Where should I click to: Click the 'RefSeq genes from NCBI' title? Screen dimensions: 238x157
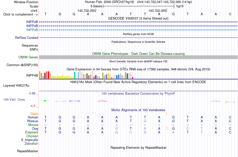click(138, 34)
